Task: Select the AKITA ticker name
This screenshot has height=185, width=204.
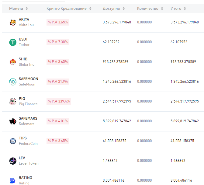Action: tap(24, 19)
